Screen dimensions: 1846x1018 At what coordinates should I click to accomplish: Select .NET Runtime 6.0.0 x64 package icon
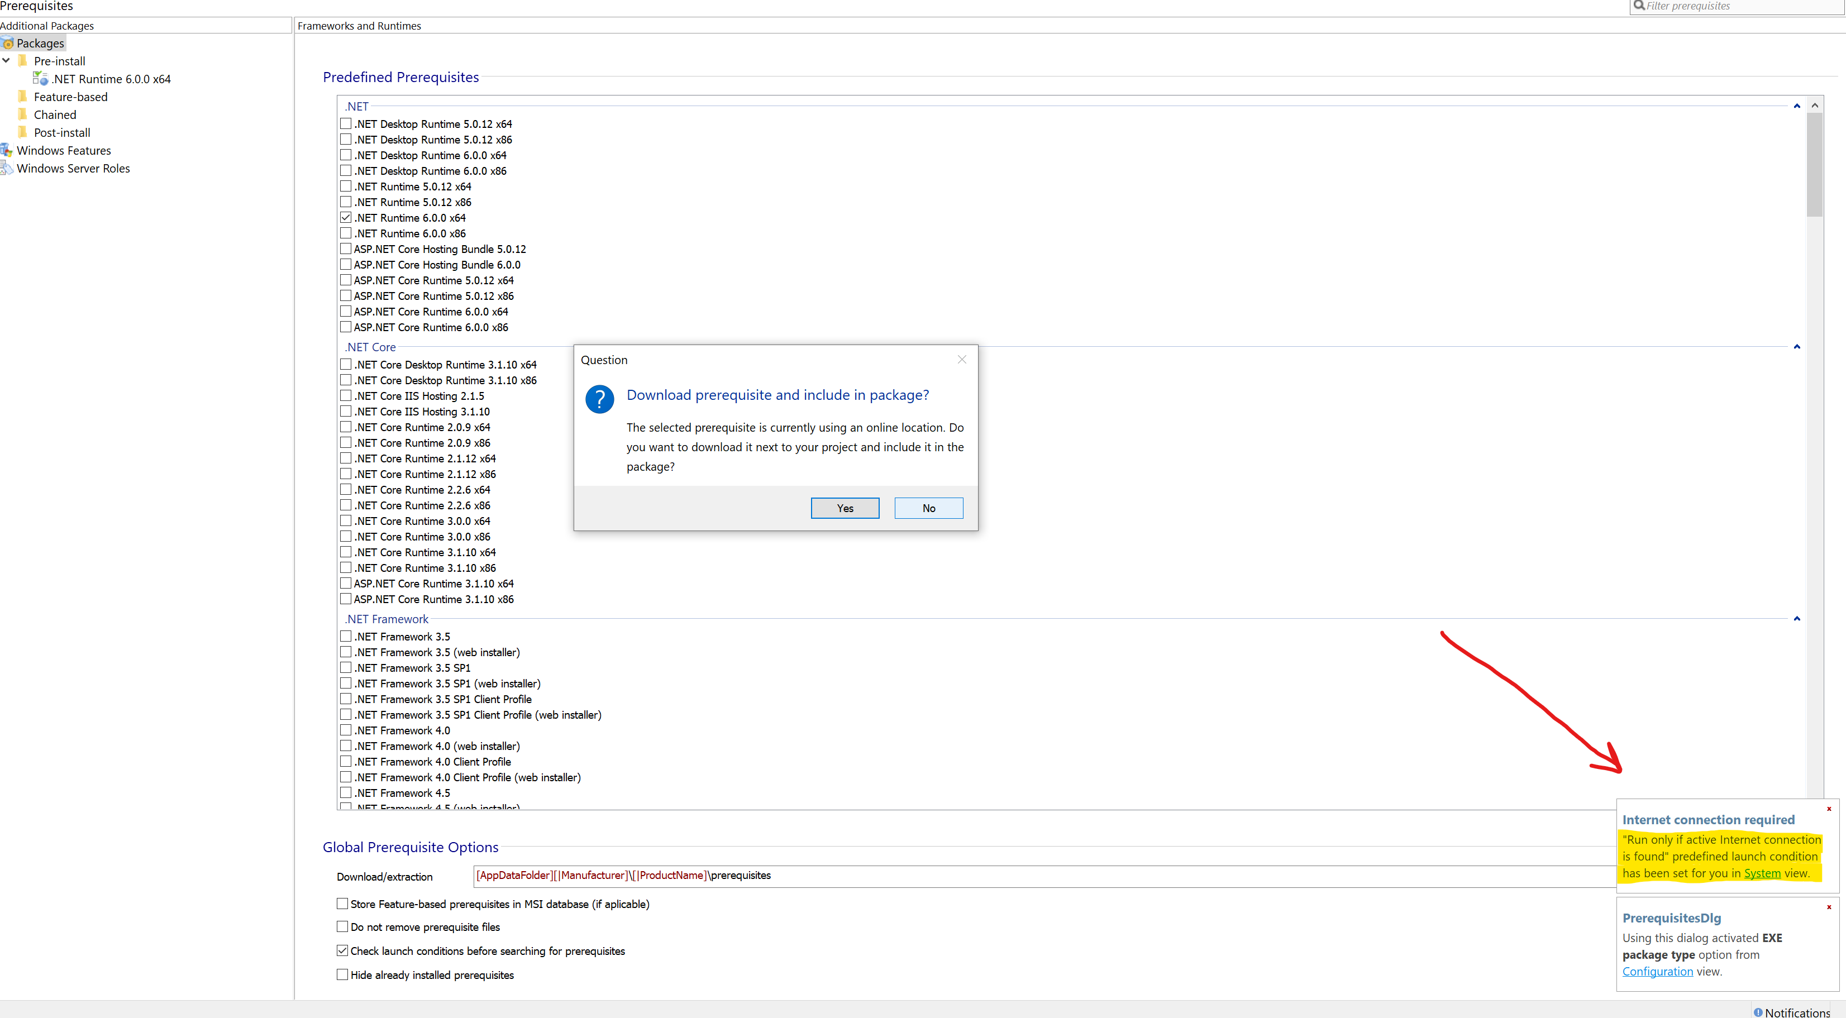pyautogui.click(x=40, y=79)
